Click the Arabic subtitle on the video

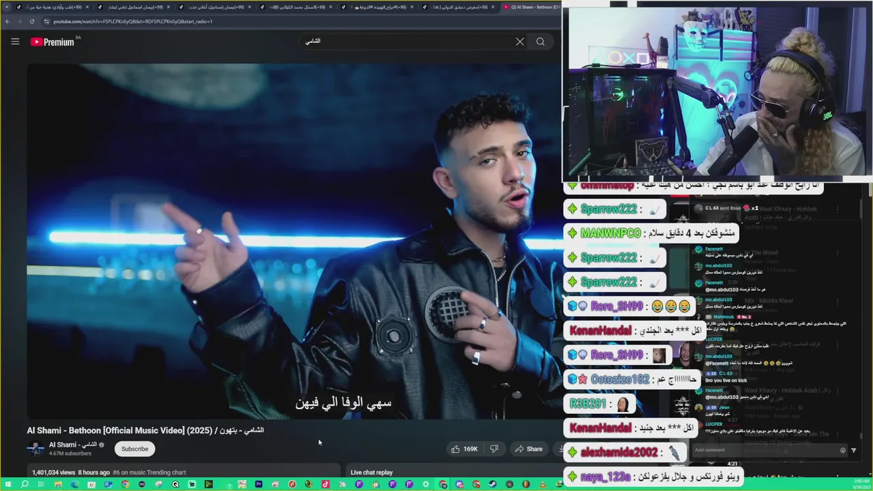pyautogui.click(x=343, y=403)
